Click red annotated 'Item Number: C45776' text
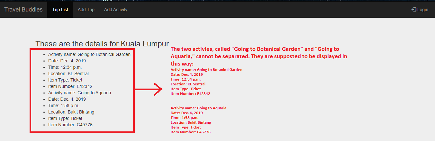Viewport: 435px width, 141px height. click(x=191, y=132)
